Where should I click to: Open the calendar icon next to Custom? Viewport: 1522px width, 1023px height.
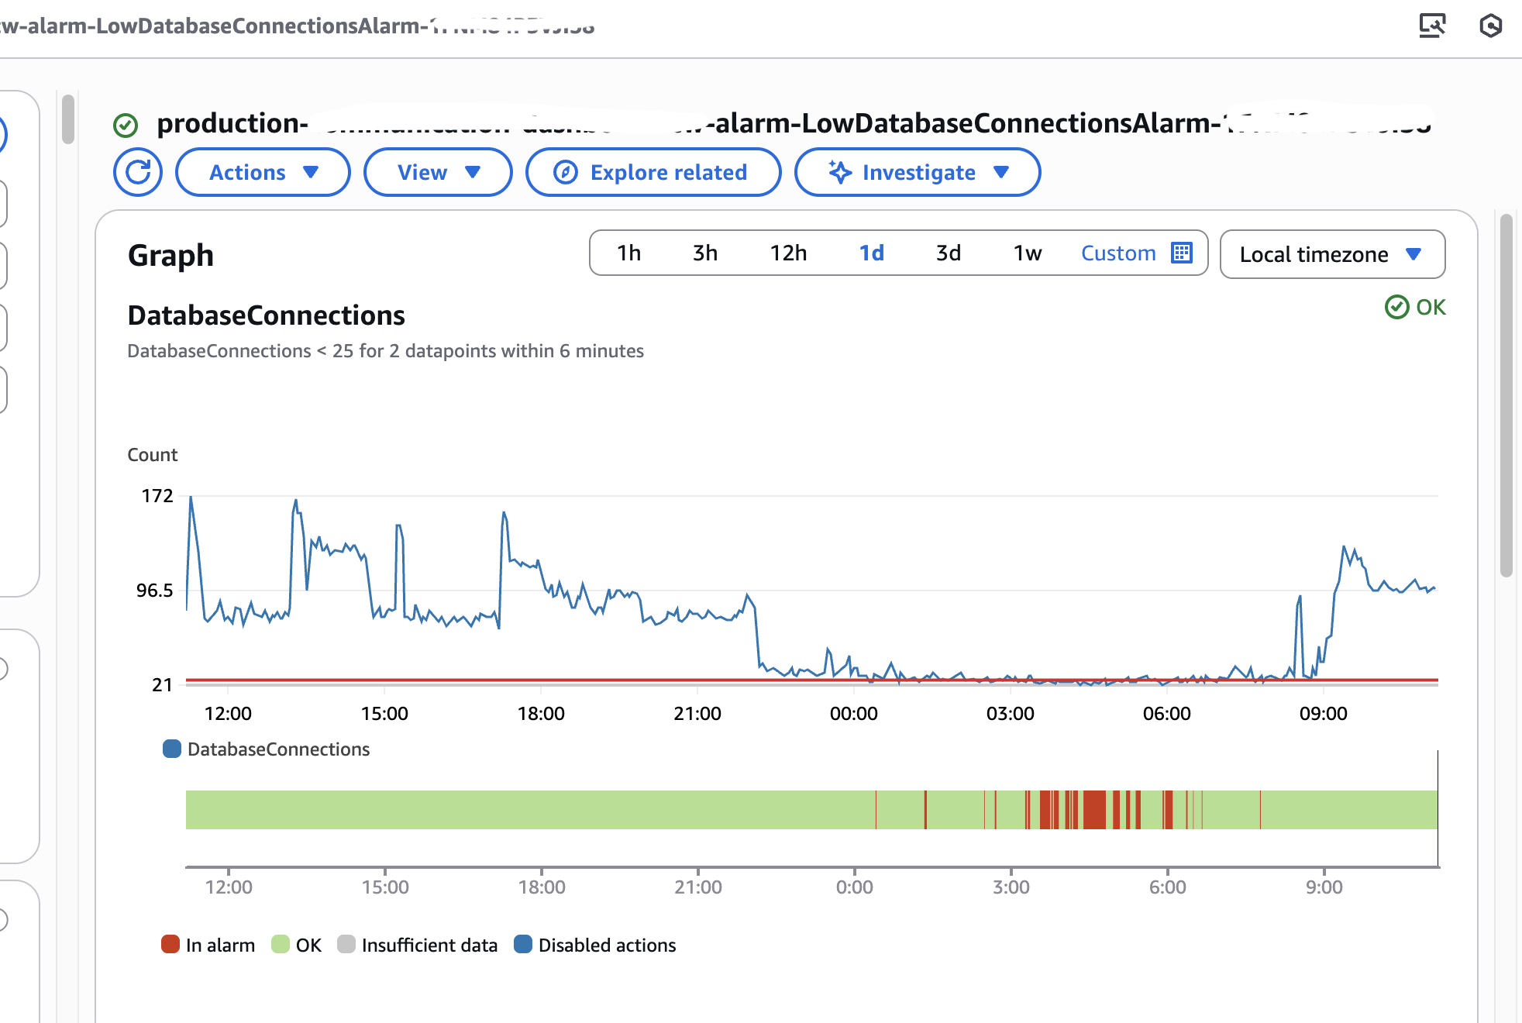pyautogui.click(x=1181, y=253)
